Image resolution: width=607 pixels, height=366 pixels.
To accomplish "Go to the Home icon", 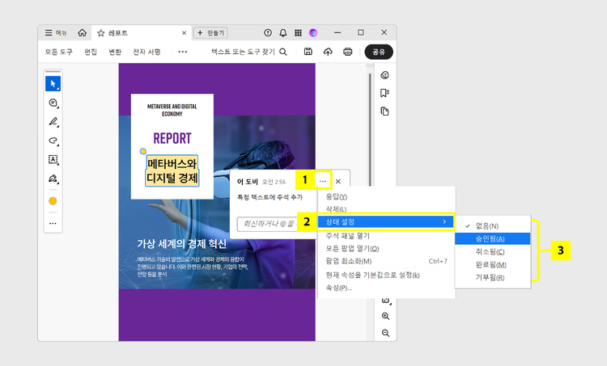I will click(82, 33).
